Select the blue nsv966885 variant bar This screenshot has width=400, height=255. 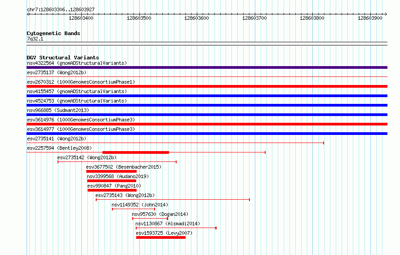point(207,115)
